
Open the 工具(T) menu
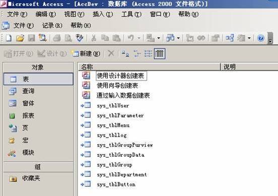point(131,14)
